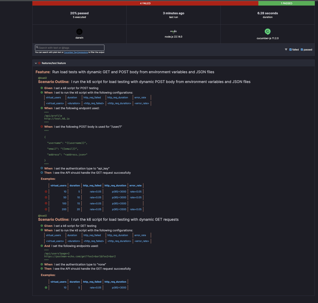Click passed icon for 'set a k6 script for GET testing'

[x=42, y=226]
